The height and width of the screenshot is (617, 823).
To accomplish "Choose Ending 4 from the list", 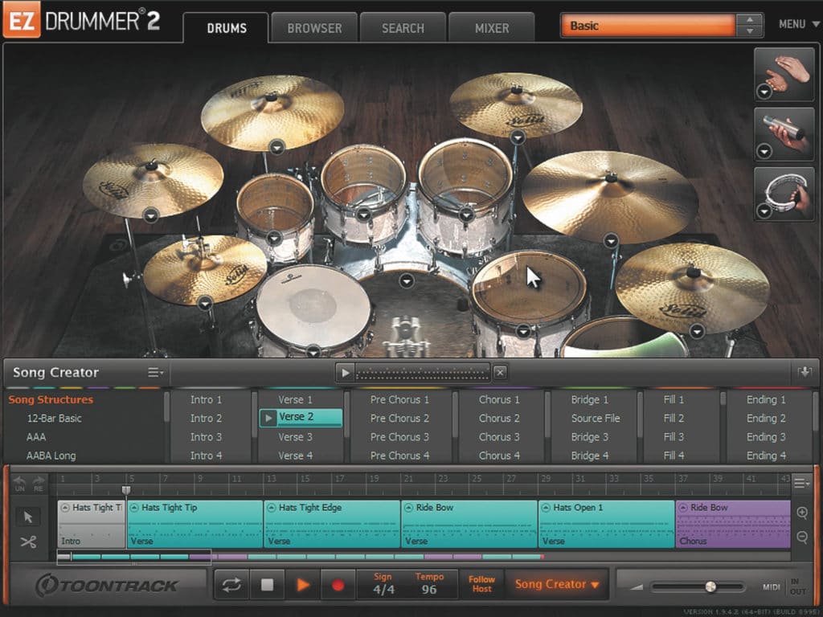I will (x=766, y=456).
